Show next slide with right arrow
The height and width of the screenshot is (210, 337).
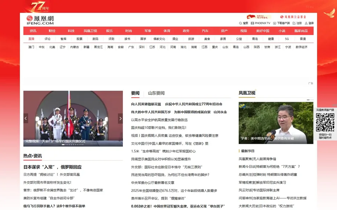[x=120, y=118]
